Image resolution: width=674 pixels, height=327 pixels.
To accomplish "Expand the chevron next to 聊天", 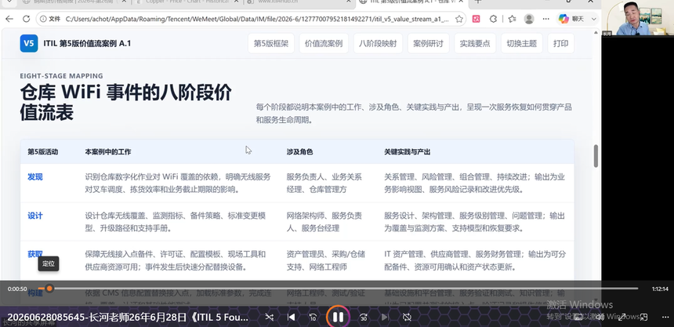I will 593,19.
